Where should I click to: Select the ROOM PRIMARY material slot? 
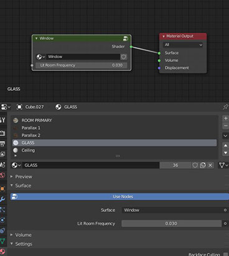coord(115,121)
